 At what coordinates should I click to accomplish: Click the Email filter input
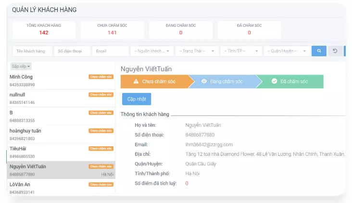pos(110,51)
